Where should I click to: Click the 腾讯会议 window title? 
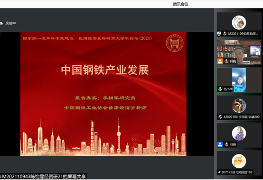(x=181, y=4)
